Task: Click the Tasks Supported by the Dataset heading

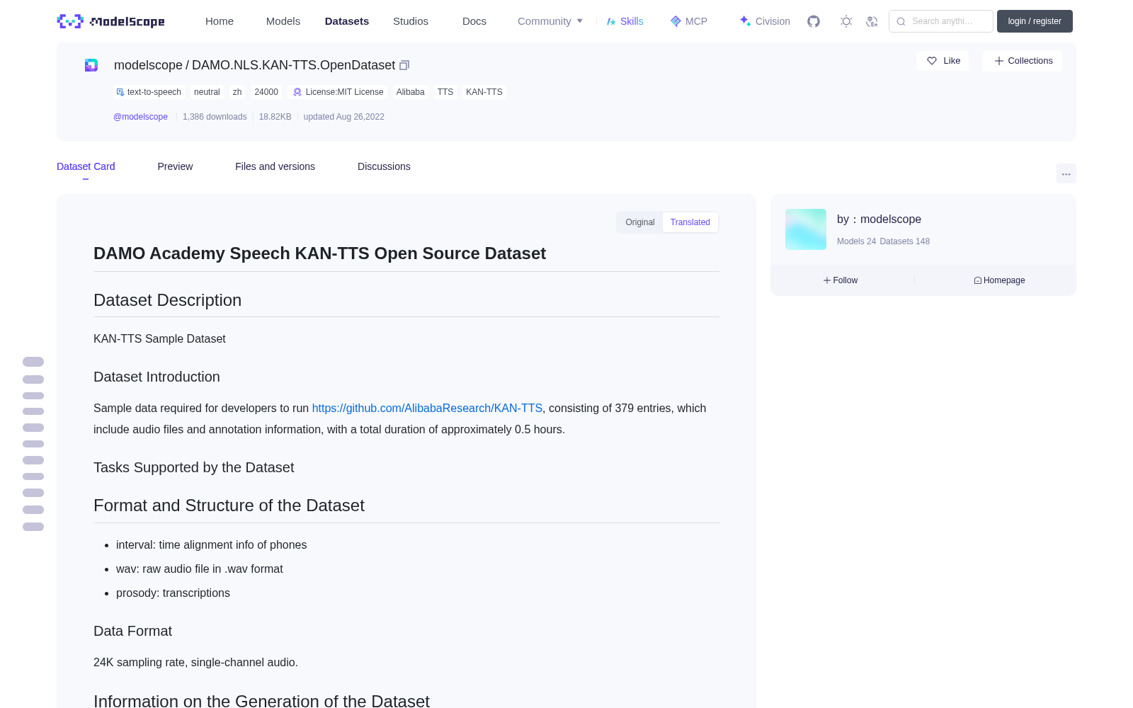Action: point(194,467)
